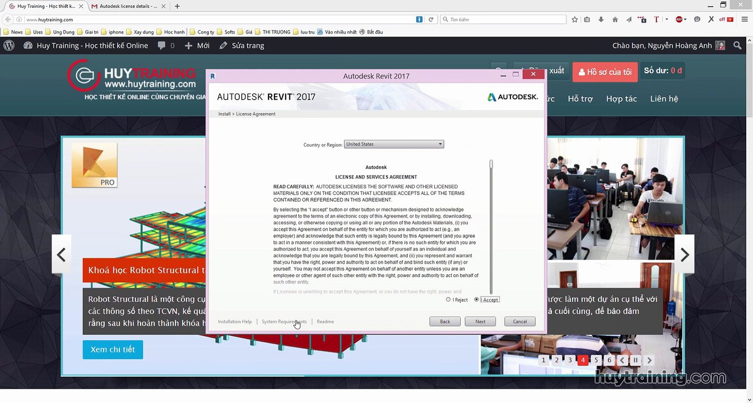Open the Readme link

pos(325,321)
